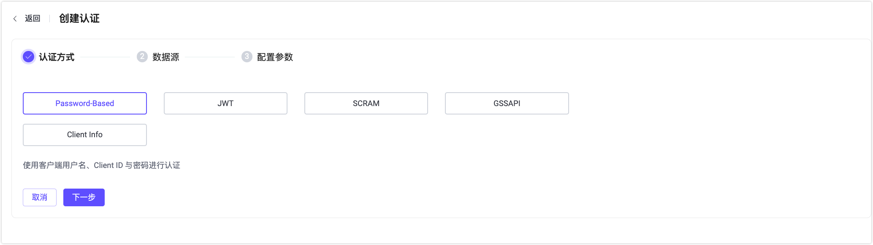
Task: Click the back chevron arrow icon
Action: (x=15, y=19)
